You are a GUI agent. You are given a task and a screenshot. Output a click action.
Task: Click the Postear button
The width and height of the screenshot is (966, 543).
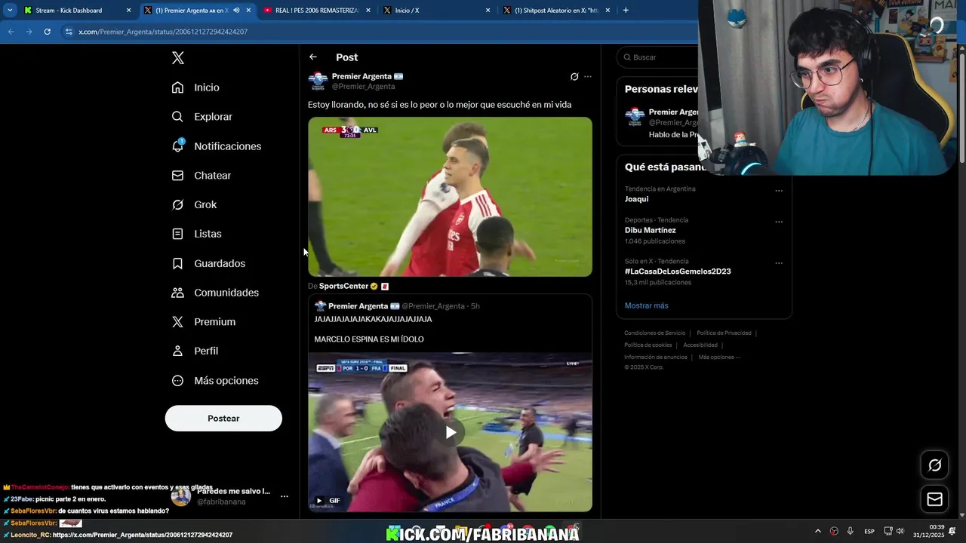coord(223,419)
